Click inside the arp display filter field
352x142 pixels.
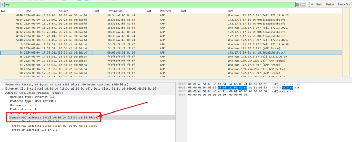(137, 5)
